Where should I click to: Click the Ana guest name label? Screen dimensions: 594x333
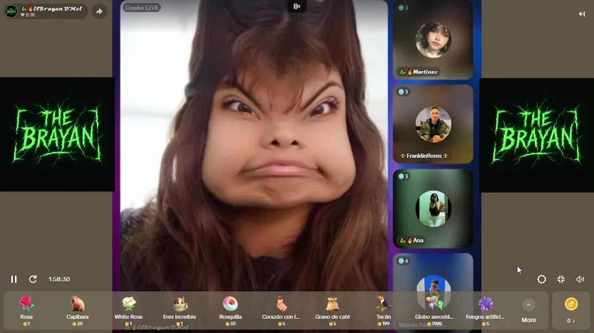click(412, 240)
